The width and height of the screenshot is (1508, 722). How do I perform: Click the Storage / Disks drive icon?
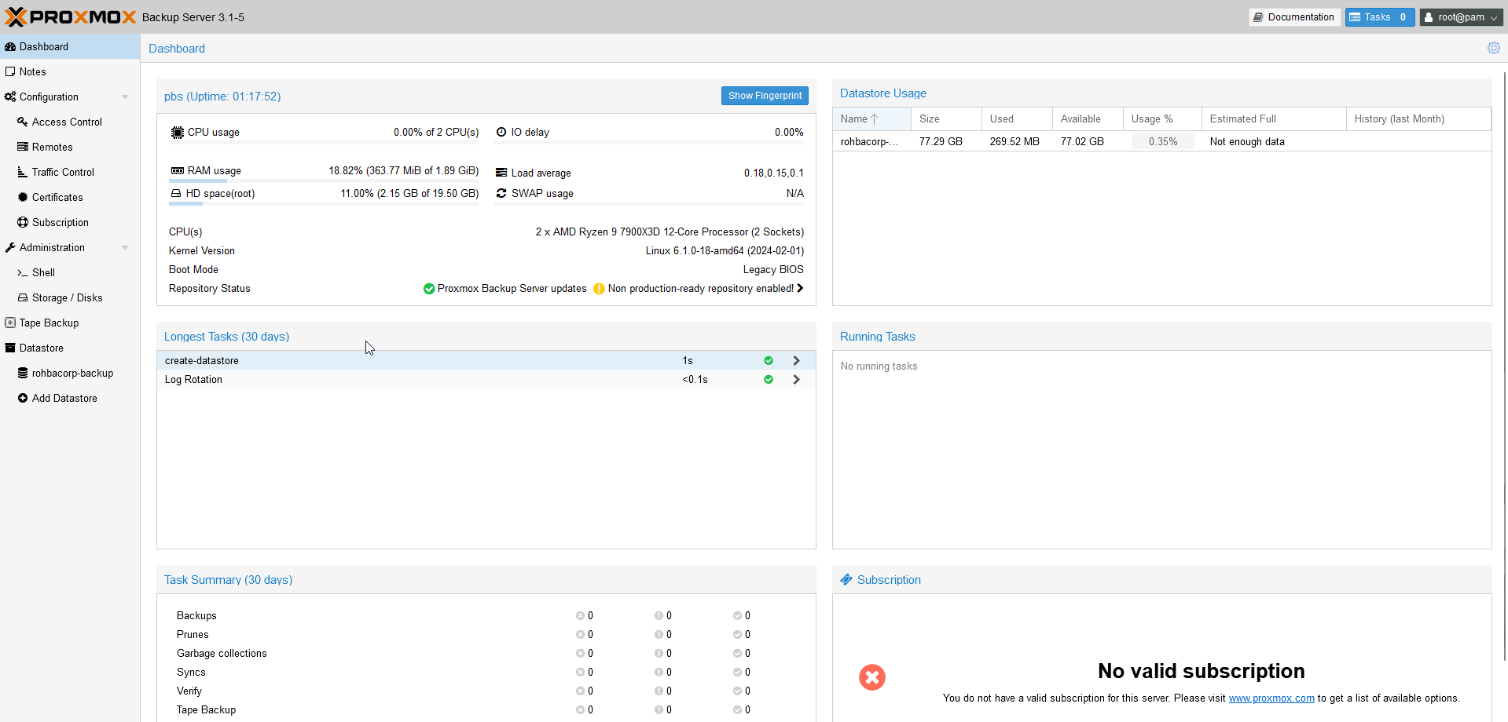tap(23, 297)
